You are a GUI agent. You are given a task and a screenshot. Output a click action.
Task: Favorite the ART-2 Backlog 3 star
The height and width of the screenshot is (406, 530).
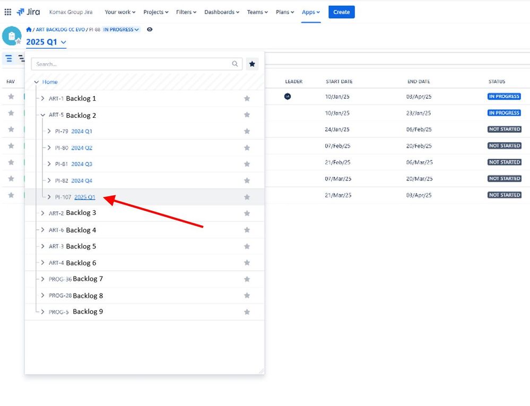(247, 213)
